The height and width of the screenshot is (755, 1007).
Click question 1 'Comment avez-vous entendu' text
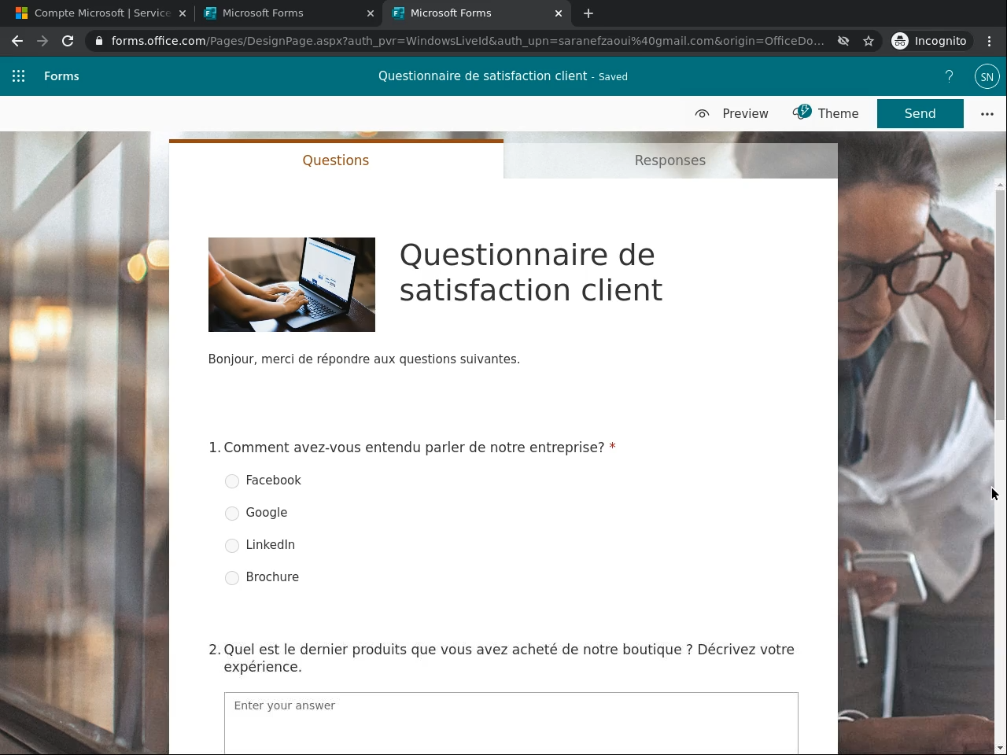point(414,447)
